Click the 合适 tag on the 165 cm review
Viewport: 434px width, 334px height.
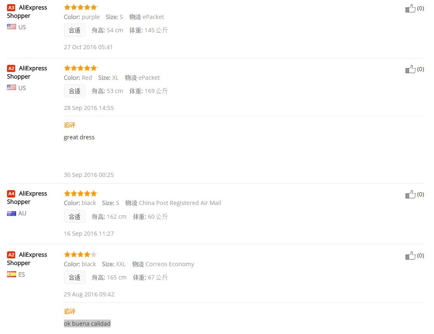(x=75, y=277)
